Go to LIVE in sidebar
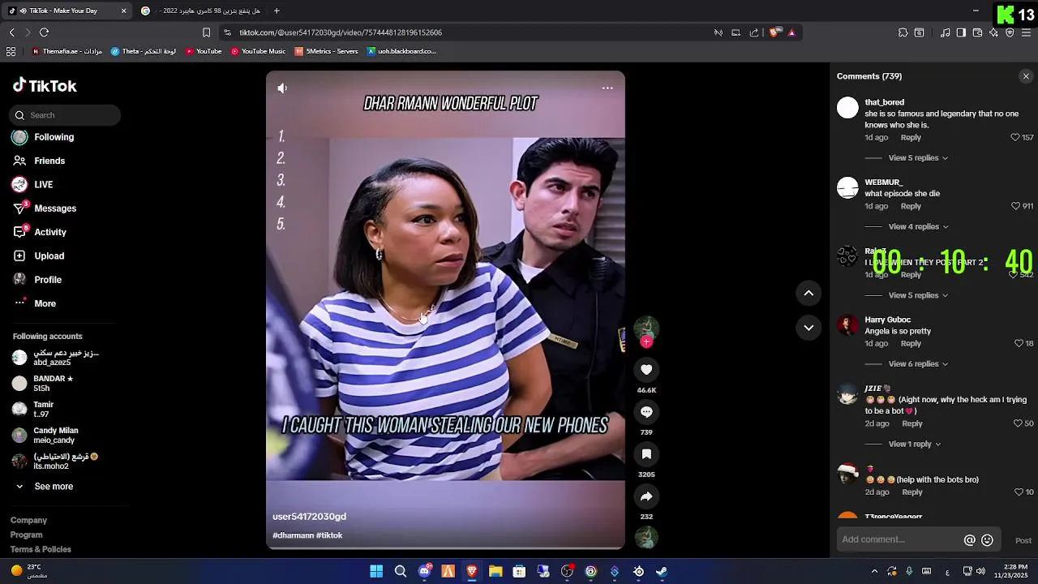Viewport: 1038px width, 584px height. tap(43, 185)
